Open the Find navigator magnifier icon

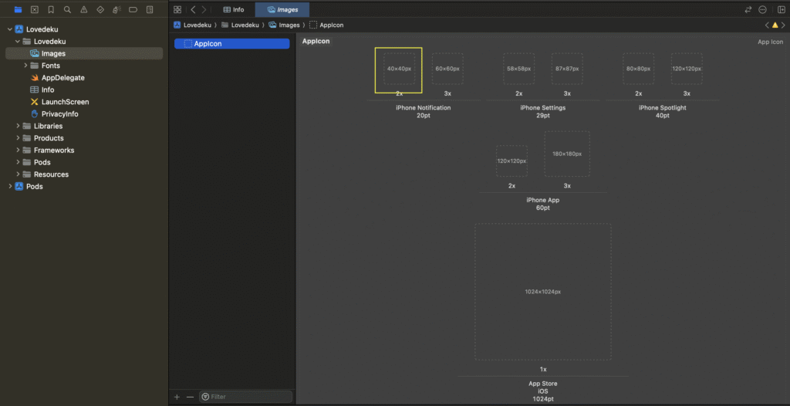(x=67, y=10)
